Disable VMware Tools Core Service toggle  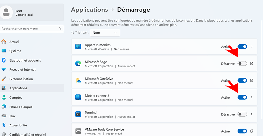pos(242,131)
